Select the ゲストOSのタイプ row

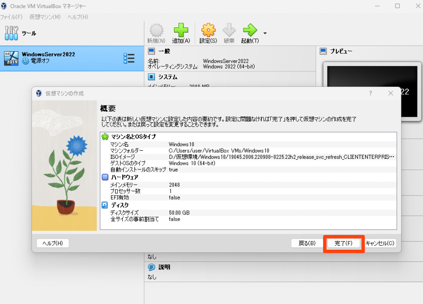248,163
